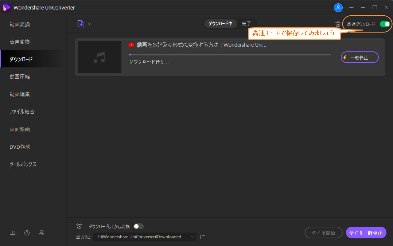Click the schedule clock icon near ダウンロードしてから変換
The height and width of the screenshot is (246, 393).
click(x=79, y=226)
